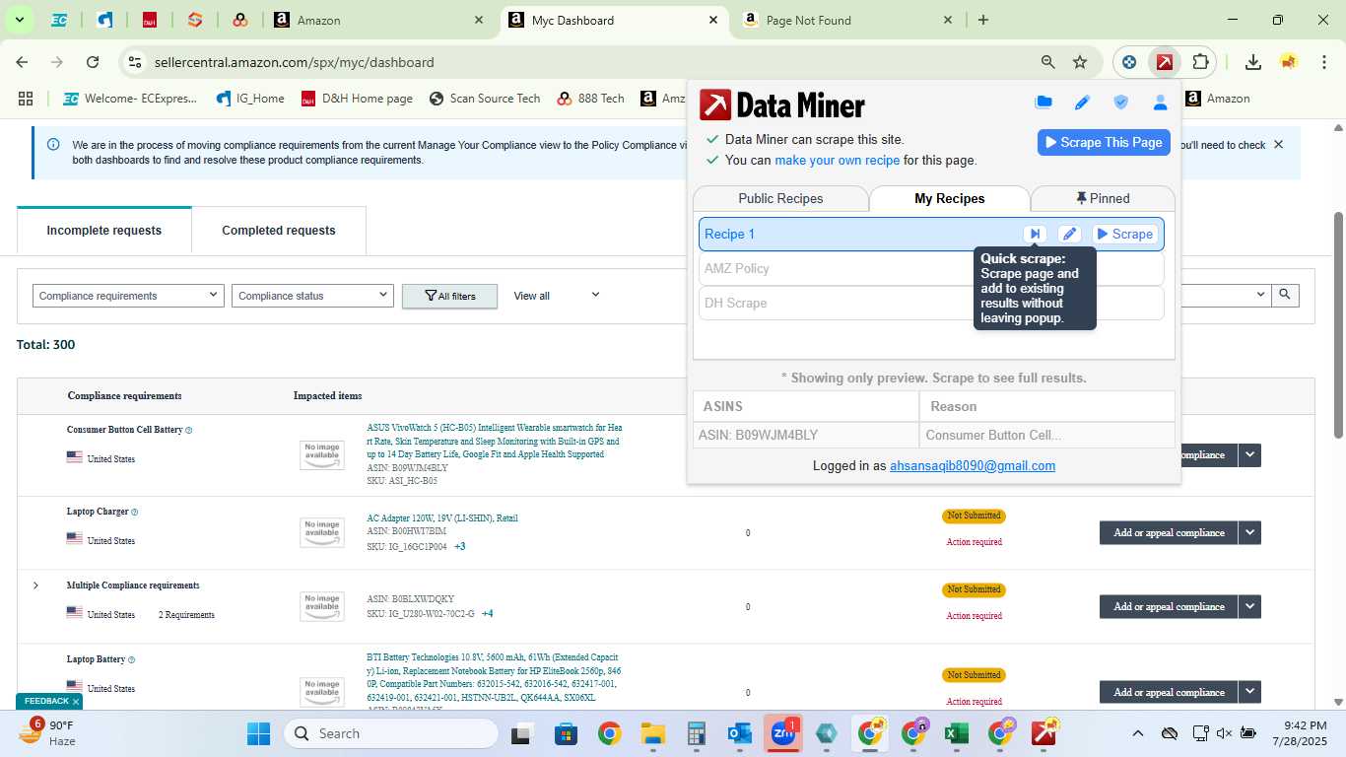The height and width of the screenshot is (757, 1346).
Task: Show hidden system tray icons
Action: coord(1137,733)
